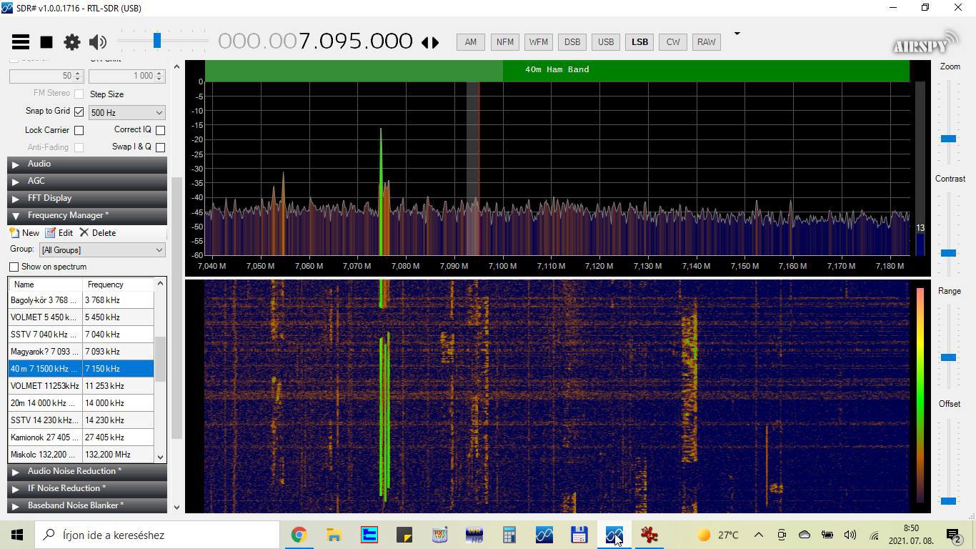The width and height of the screenshot is (976, 549).
Task: Open the Windows Start menu
Action: 17,535
